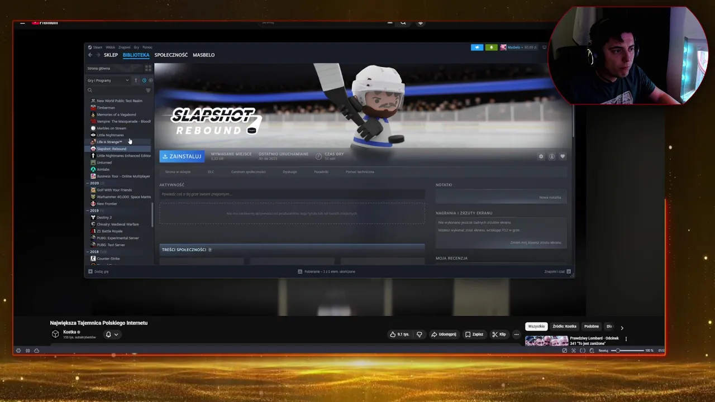The width and height of the screenshot is (715, 402).
Task: Click the ZAINSTALUJ install button
Action: click(x=182, y=156)
